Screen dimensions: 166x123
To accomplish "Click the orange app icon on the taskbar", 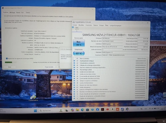I will tap(118, 109).
